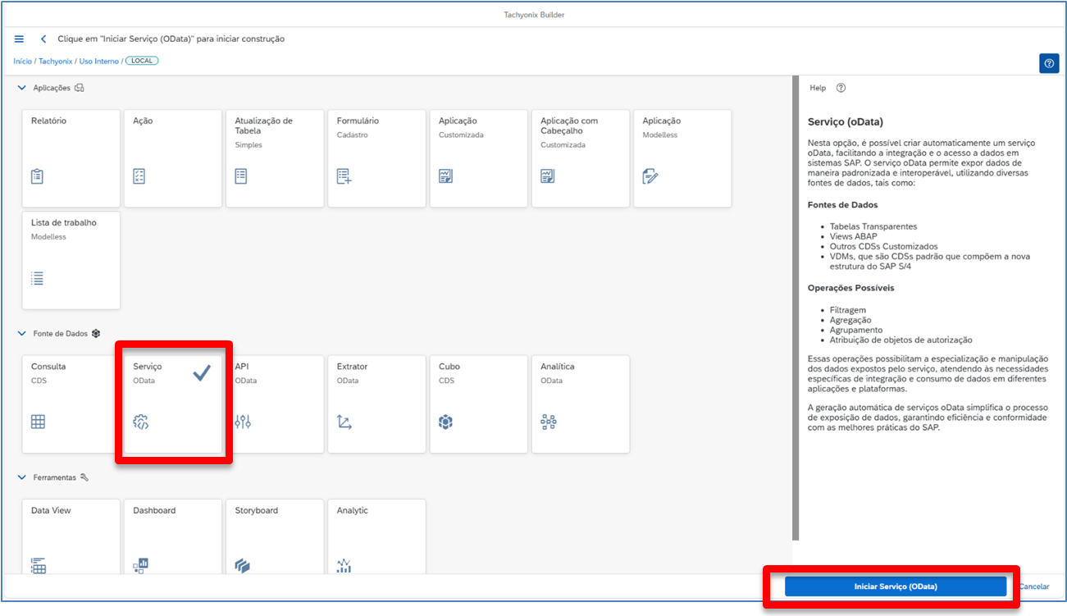The width and height of the screenshot is (1067, 616).
Task: Select the Storyboard tile
Action: [x=275, y=536]
